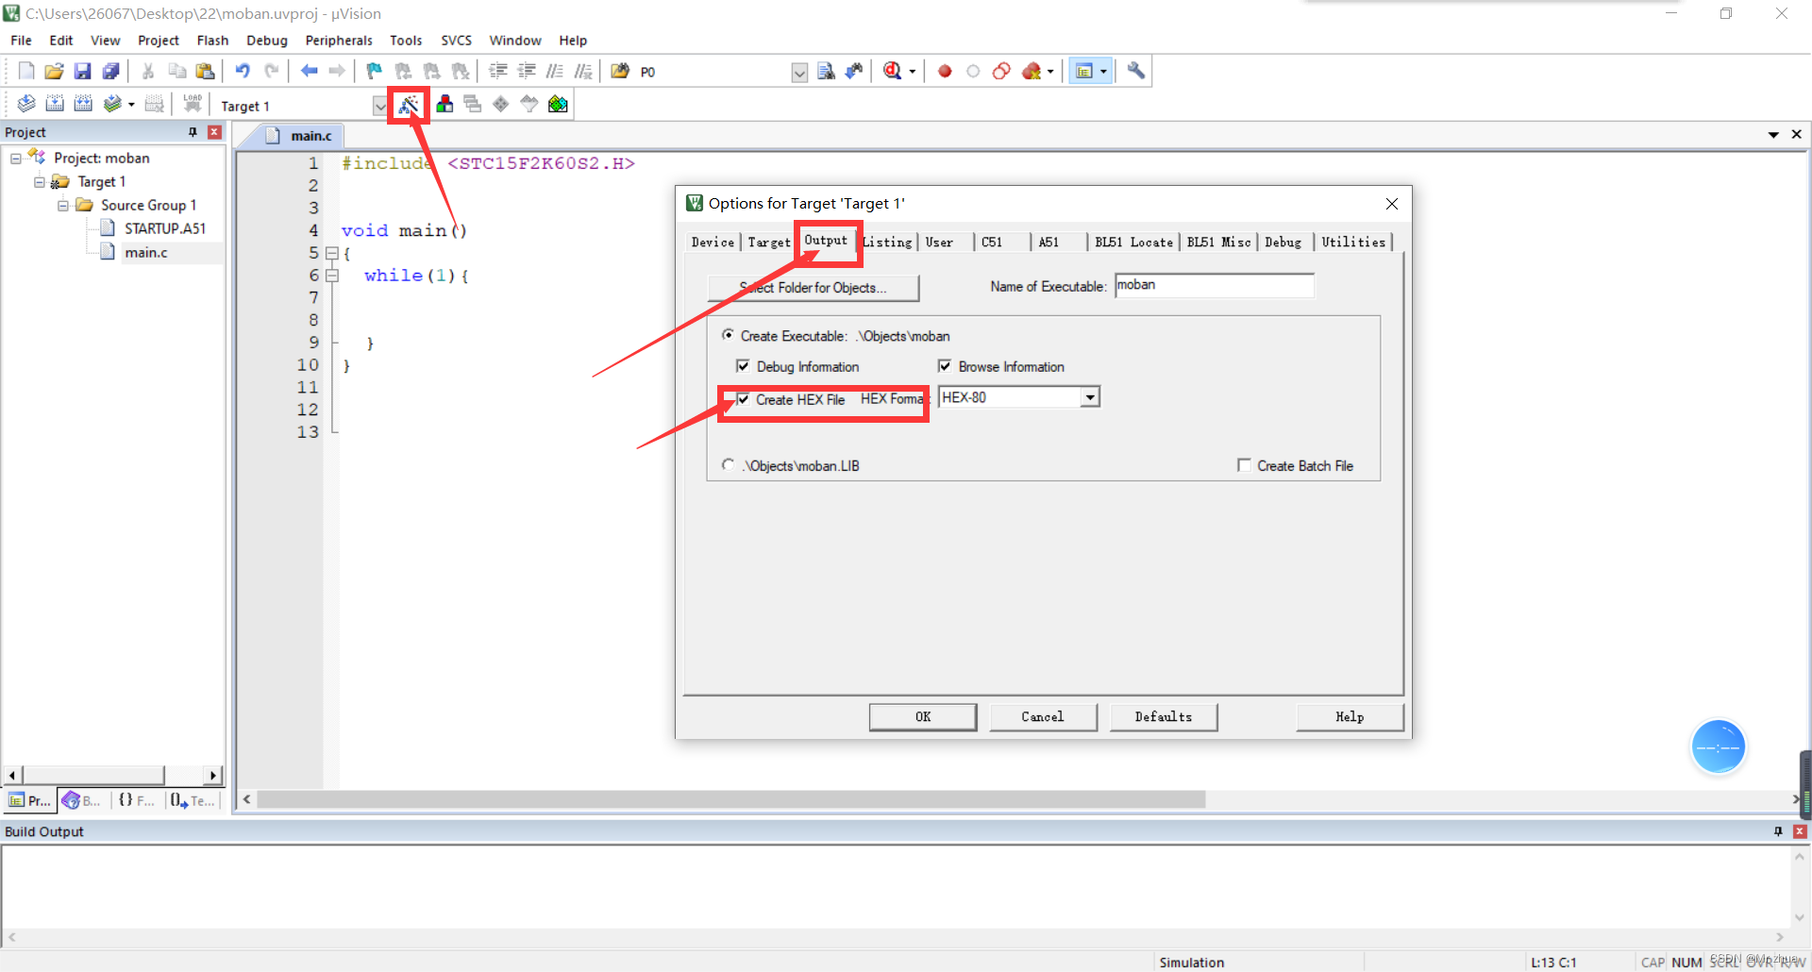Click the Build target icon

coord(55,104)
